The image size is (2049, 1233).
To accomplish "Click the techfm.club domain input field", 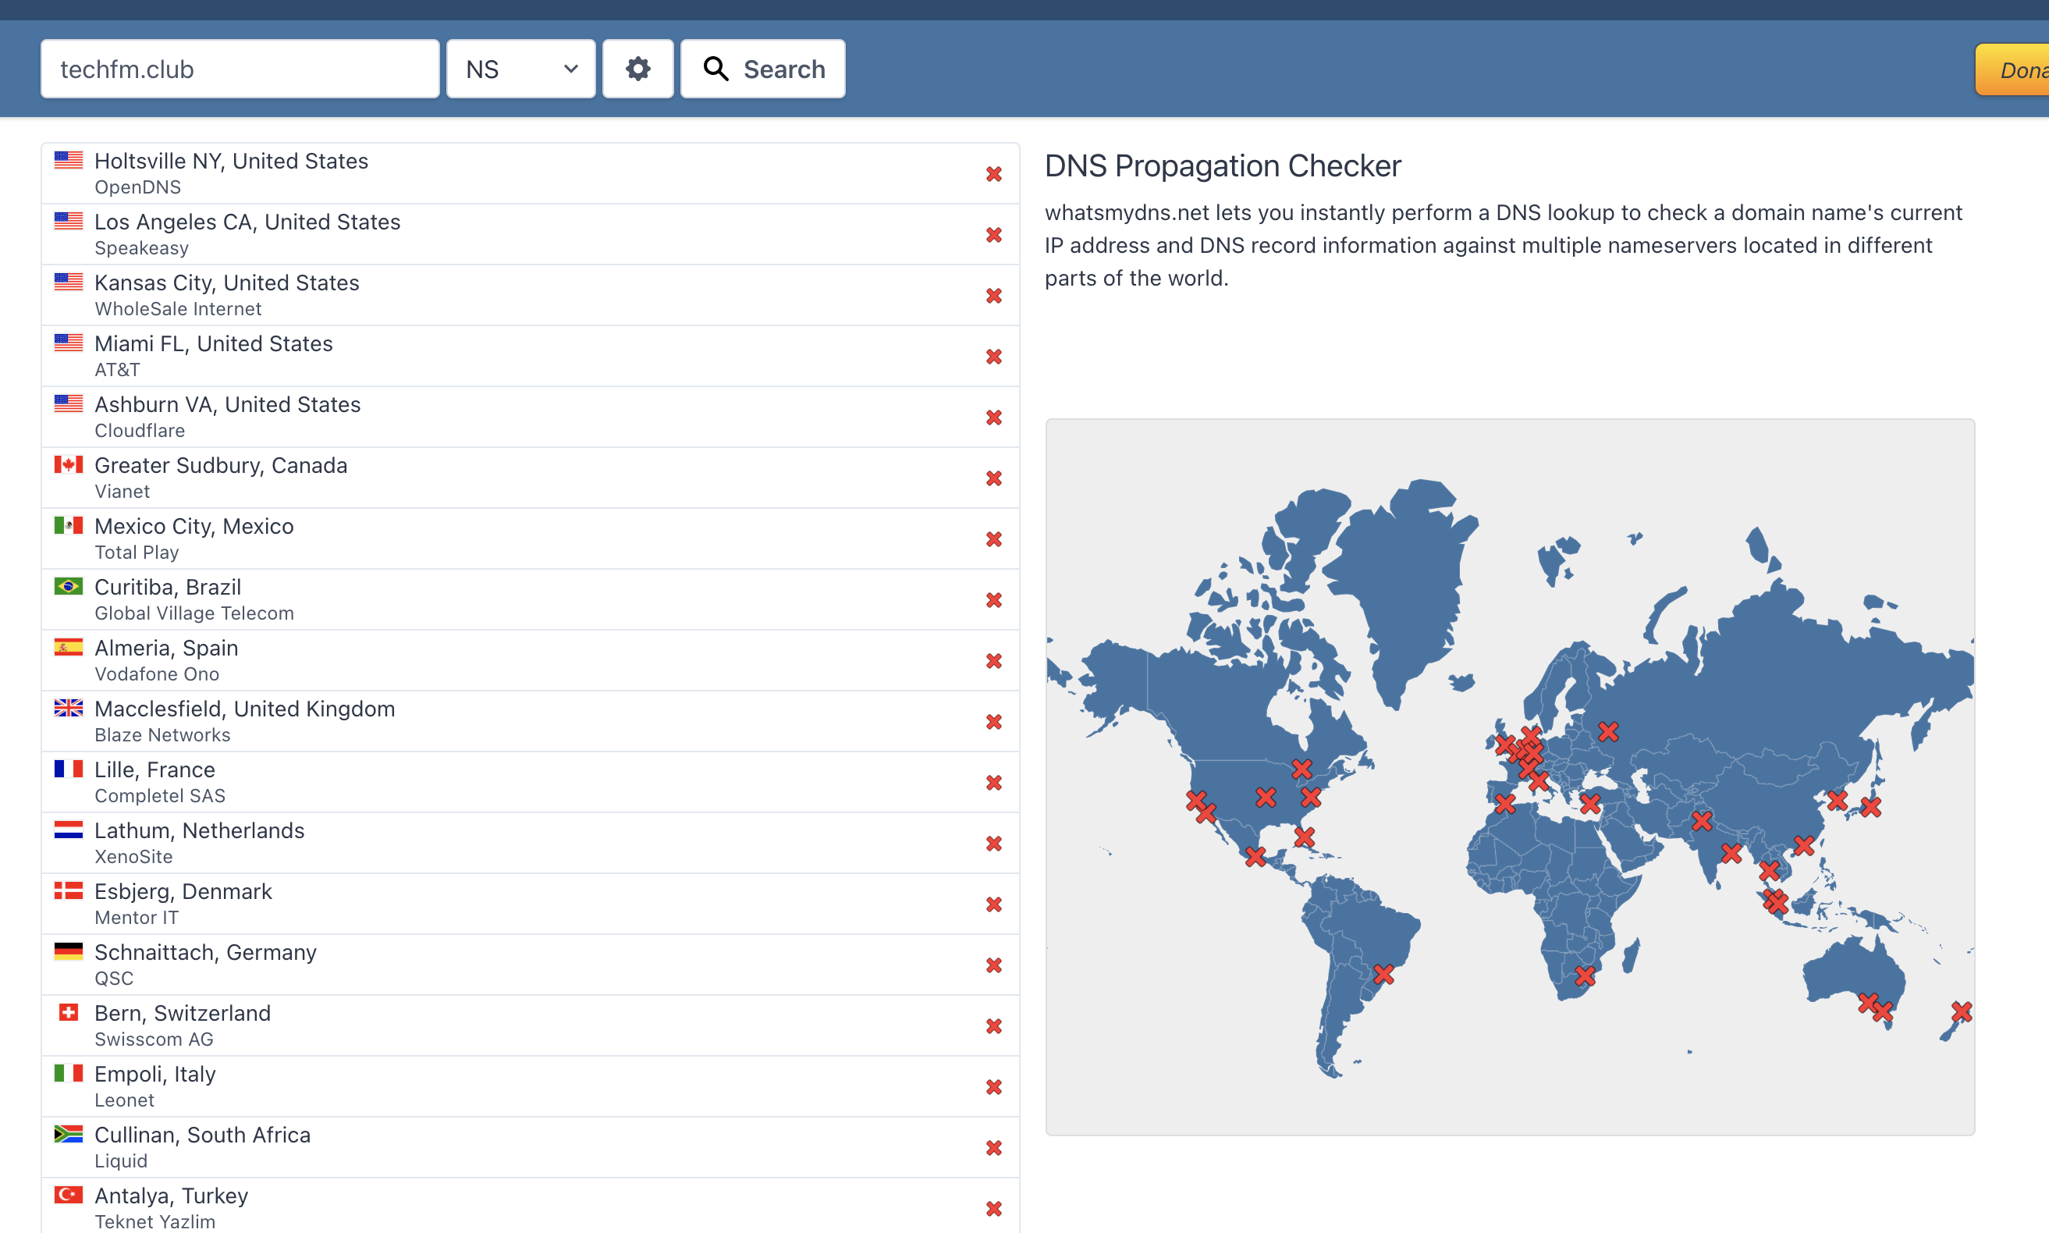I will coord(240,69).
